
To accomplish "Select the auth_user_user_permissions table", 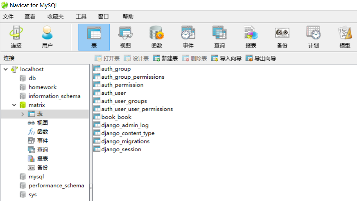I will click(x=137, y=109).
